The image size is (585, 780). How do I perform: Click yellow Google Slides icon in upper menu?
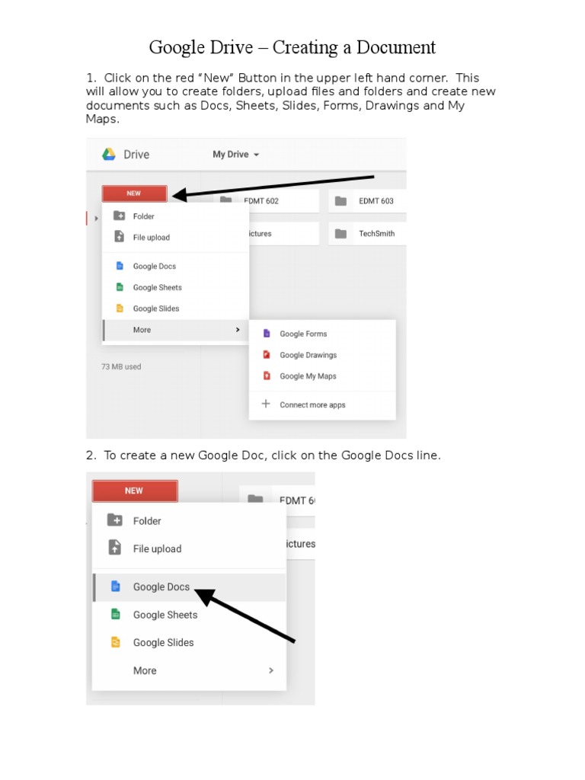120,308
